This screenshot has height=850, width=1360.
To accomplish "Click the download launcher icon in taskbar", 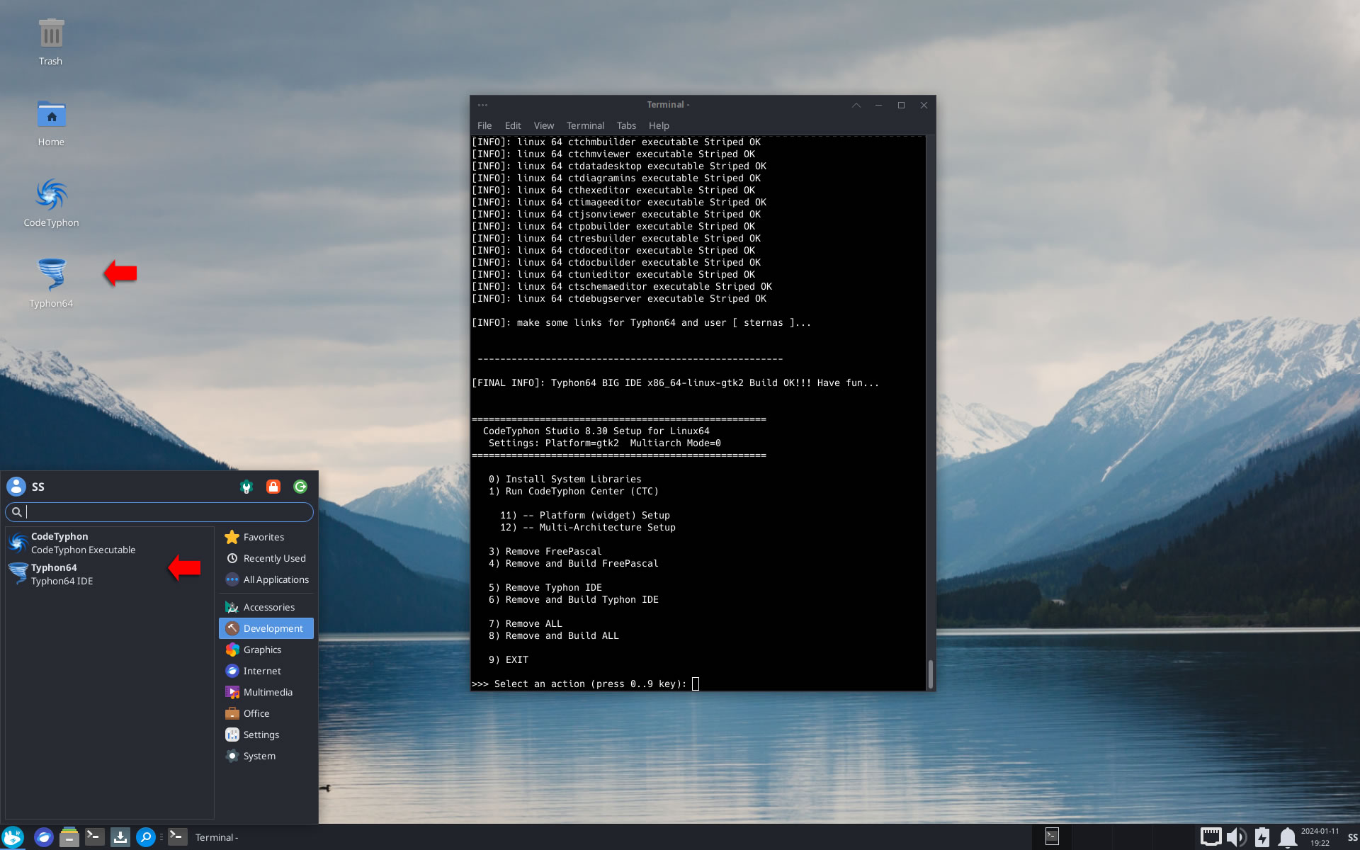I will (x=120, y=837).
